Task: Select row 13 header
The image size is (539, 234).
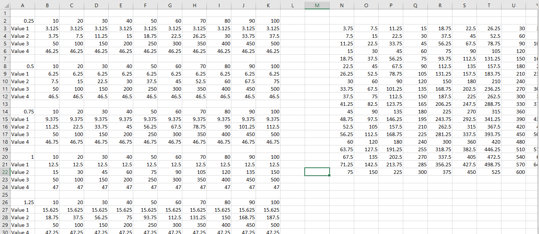Action: pyautogui.click(x=5, y=104)
